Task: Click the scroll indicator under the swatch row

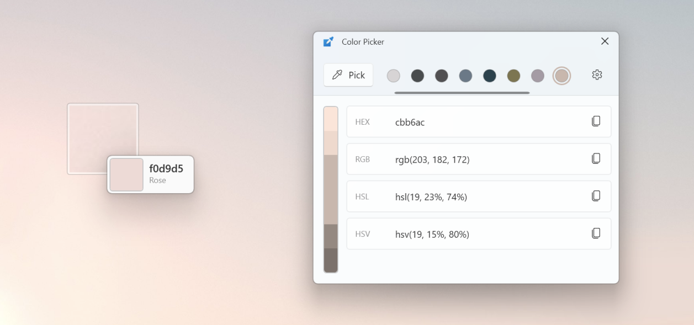Action: tap(462, 92)
